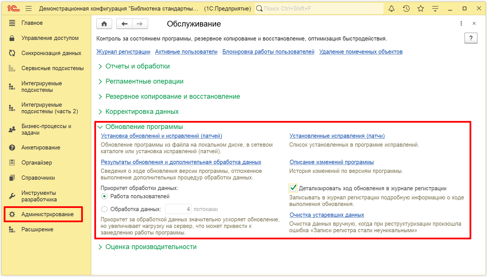Click gear icon beside Администрирование
The width and height of the screenshot is (487, 277).
point(12,214)
